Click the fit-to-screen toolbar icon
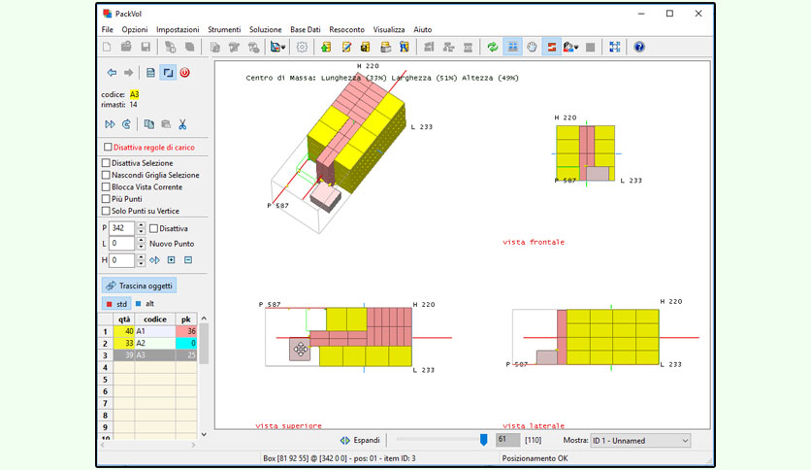The image size is (811, 470). tap(614, 48)
